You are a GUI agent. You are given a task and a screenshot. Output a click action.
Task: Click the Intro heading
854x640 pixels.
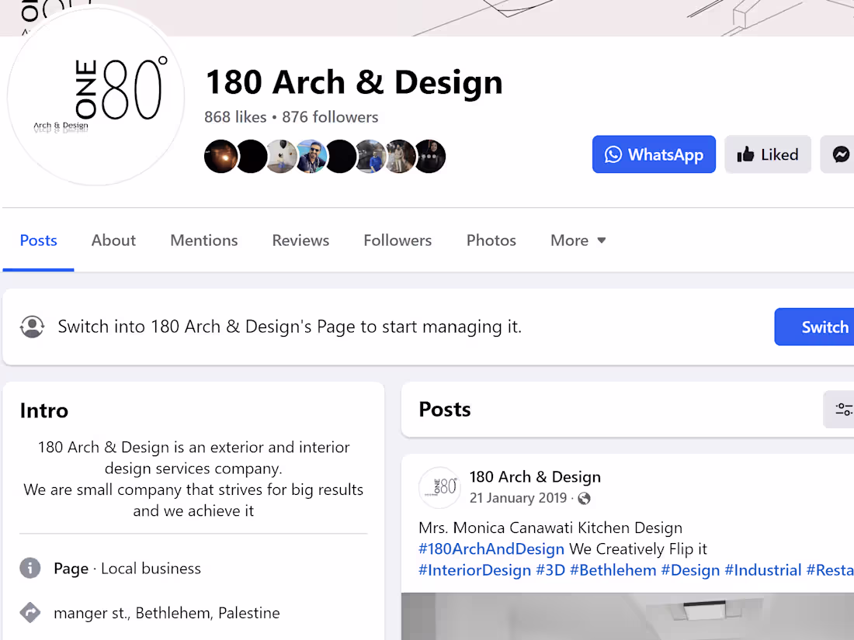(44, 410)
